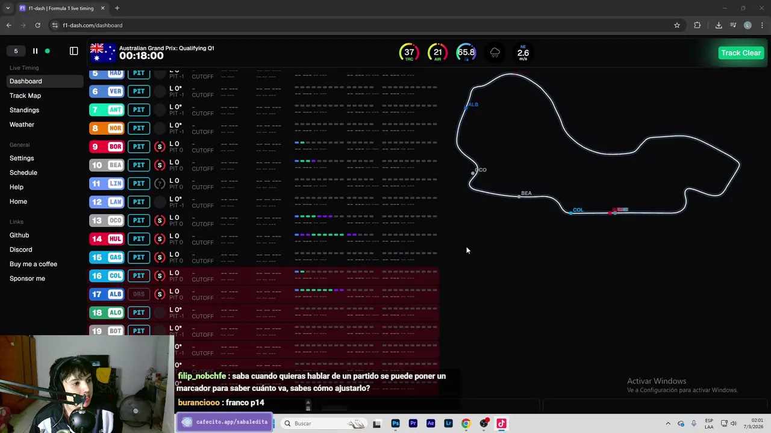
Task: Click the Sponsor me link
Action: click(x=27, y=278)
